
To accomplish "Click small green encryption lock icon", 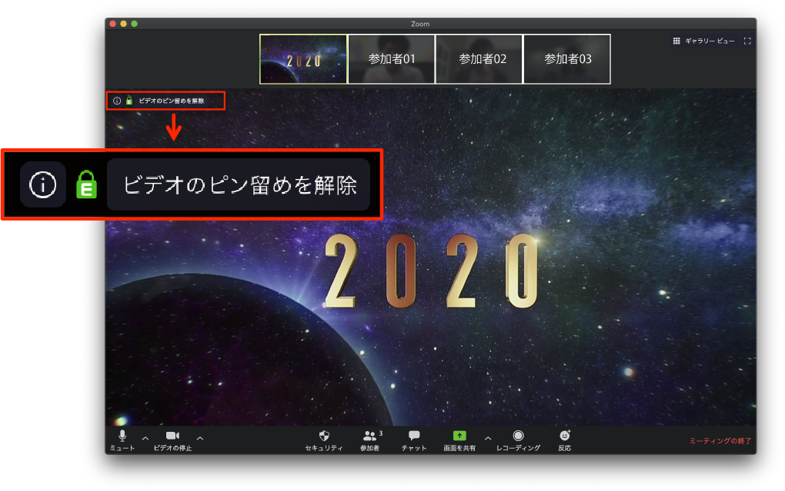I will pyautogui.click(x=129, y=100).
